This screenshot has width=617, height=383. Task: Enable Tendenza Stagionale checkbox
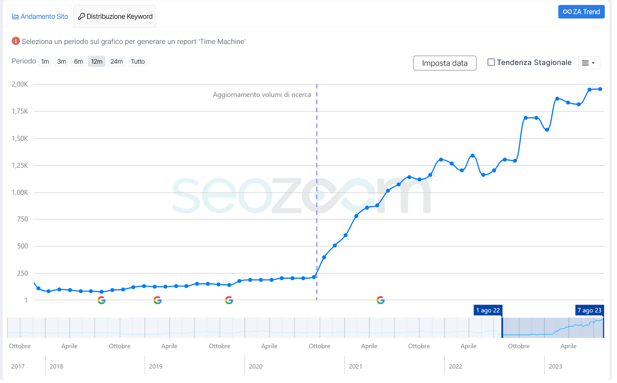(491, 62)
